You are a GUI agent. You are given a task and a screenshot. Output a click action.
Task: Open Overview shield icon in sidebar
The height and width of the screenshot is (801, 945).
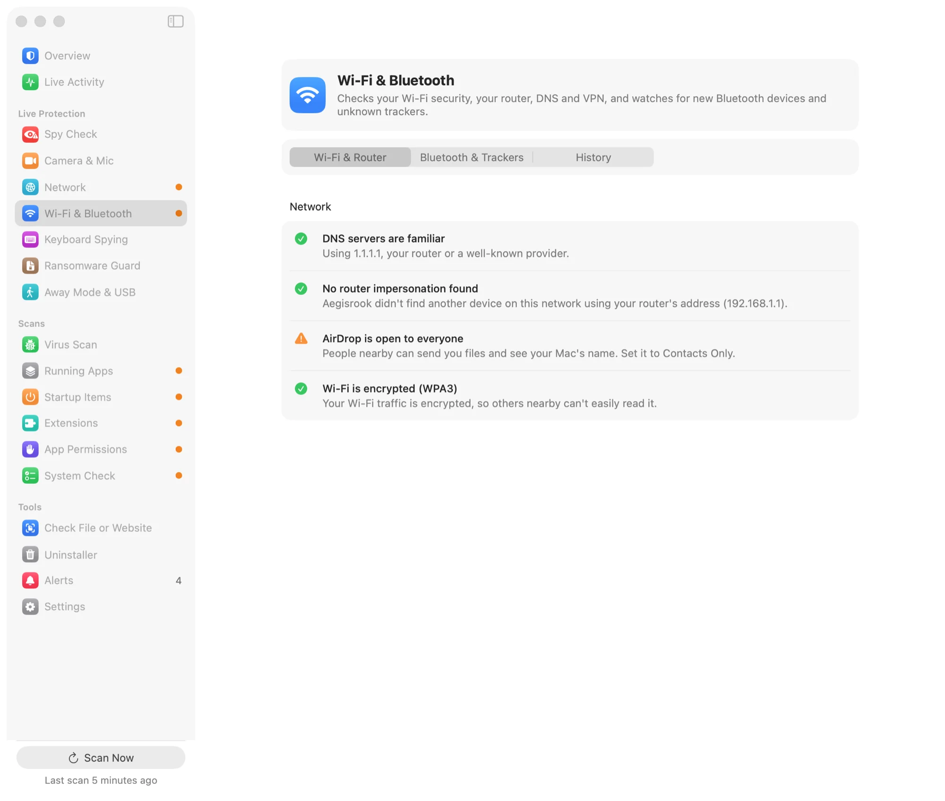[x=30, y=56]
